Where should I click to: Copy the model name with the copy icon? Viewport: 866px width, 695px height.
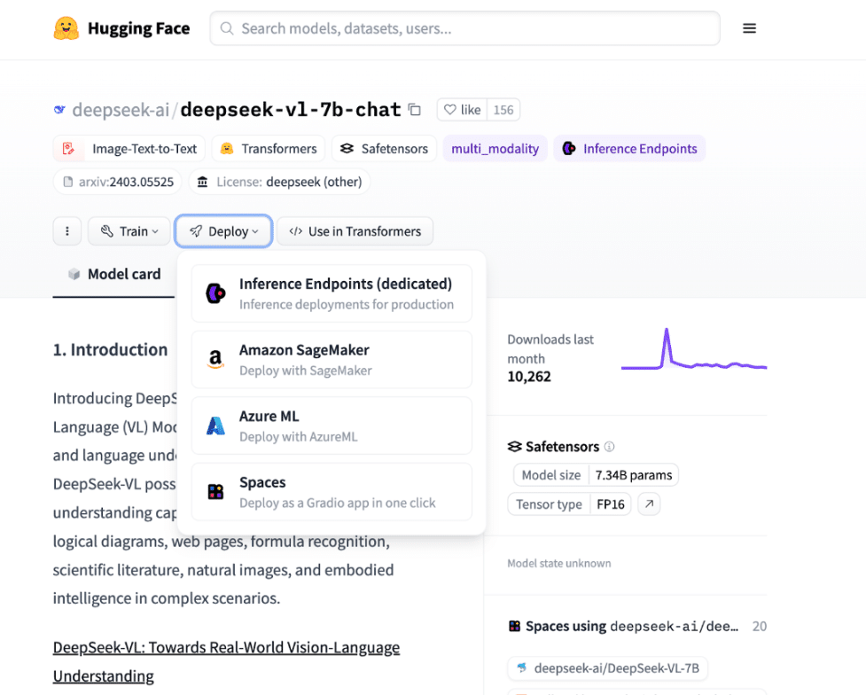pos(414,109)
